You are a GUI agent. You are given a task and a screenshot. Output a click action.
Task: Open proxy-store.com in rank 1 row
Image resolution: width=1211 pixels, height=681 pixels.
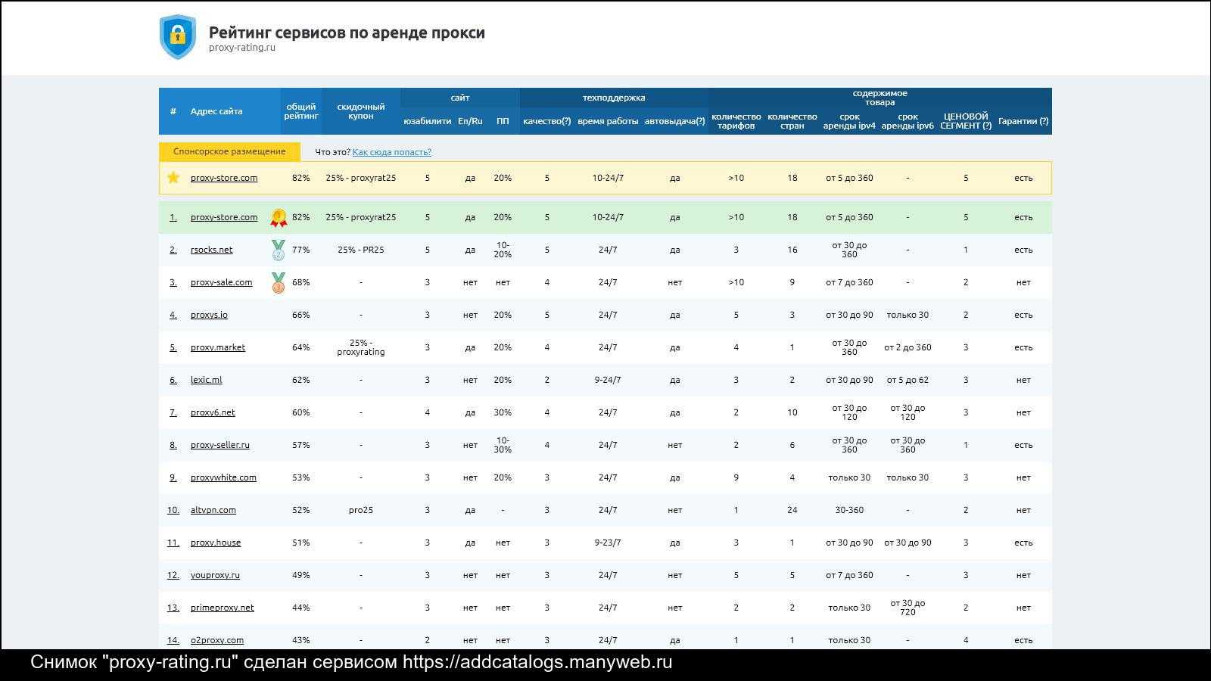[224, 217]
